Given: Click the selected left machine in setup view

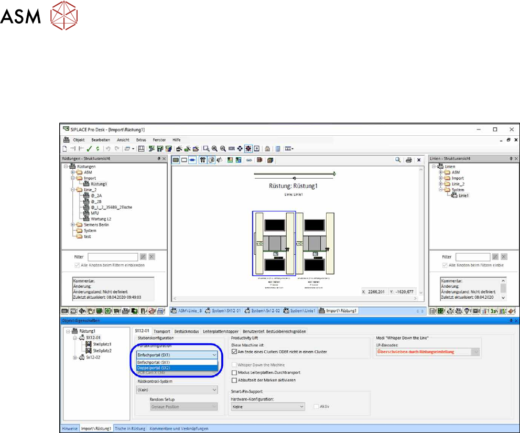Looking at the screenshot, I should [274, 243].
